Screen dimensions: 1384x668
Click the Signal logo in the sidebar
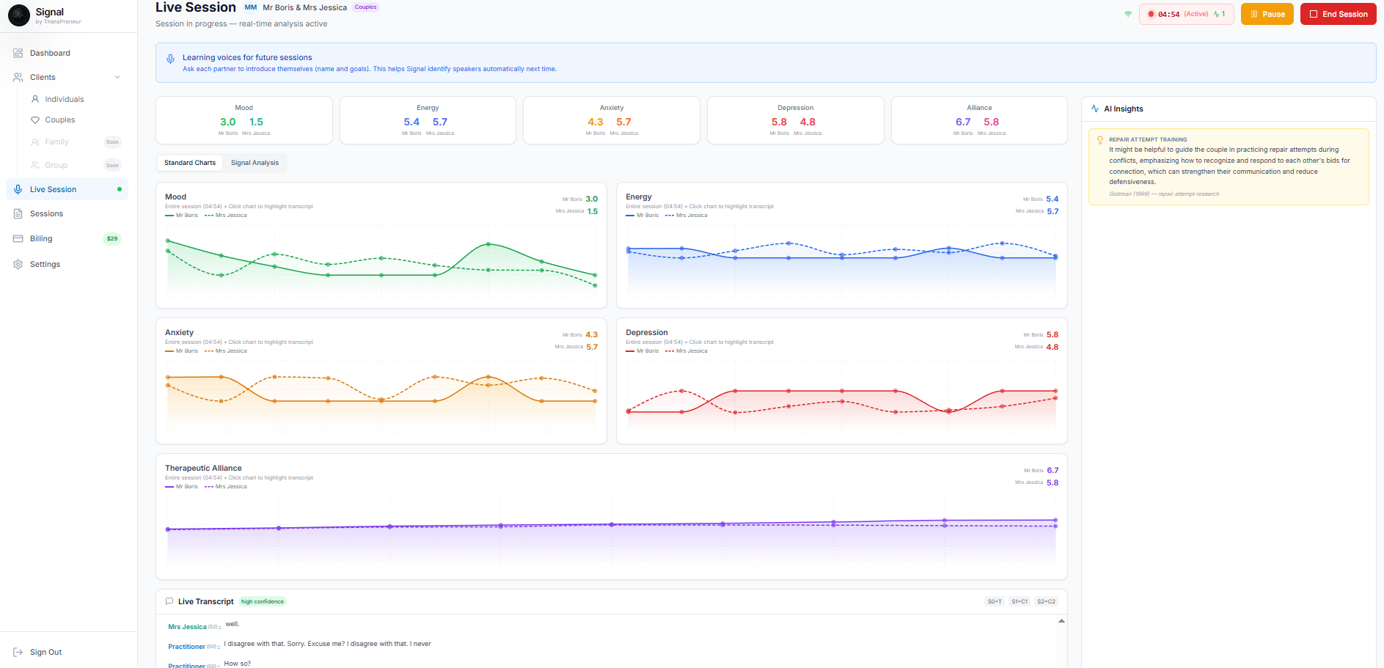click(19, 15)
